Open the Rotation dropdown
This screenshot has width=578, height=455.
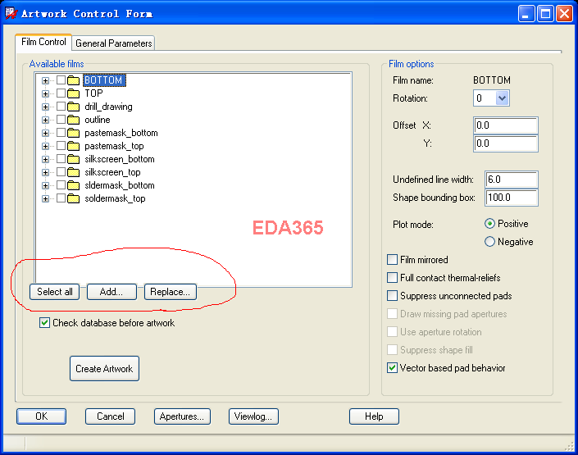point(502,98)
